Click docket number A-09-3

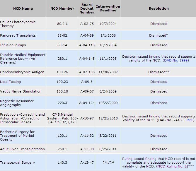(x=87, y=82)
